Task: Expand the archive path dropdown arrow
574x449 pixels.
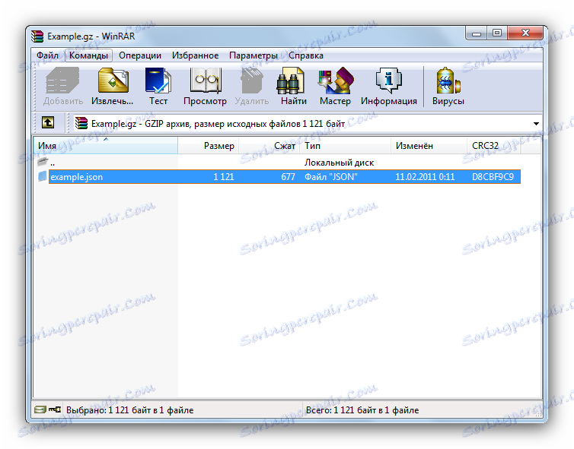Action: (x=536, y=124)
